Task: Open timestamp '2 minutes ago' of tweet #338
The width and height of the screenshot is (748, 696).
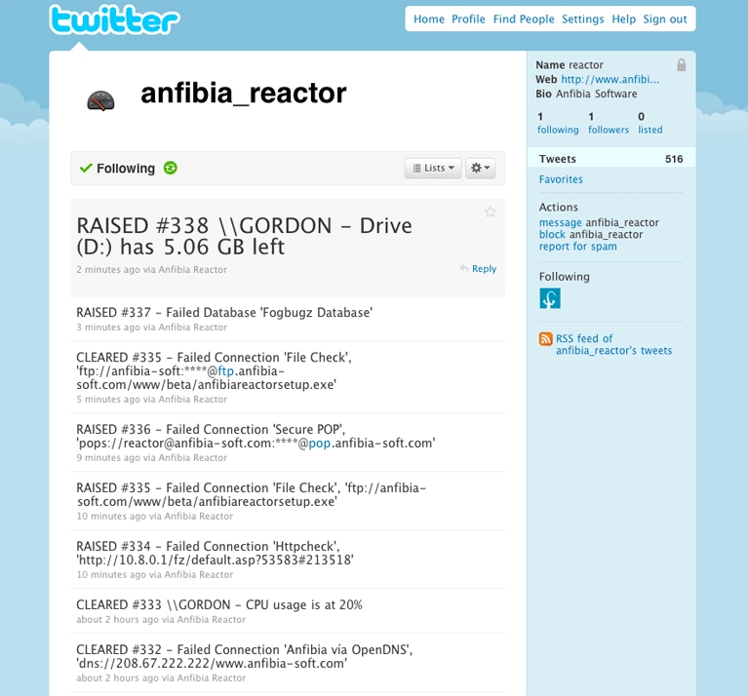Action: point(108,270)
